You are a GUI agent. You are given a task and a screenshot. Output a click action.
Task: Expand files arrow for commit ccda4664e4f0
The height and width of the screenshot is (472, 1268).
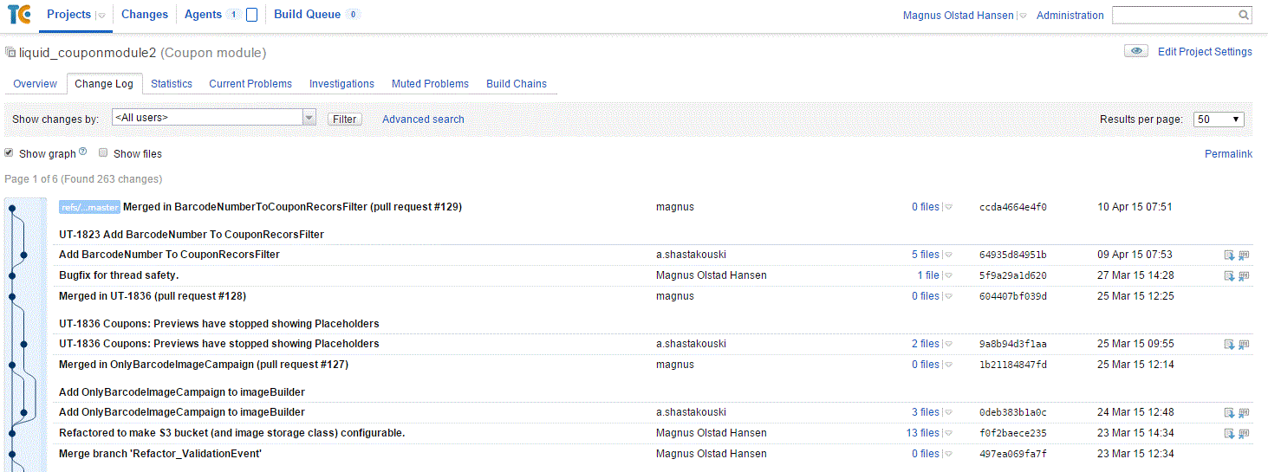point(948,207)
